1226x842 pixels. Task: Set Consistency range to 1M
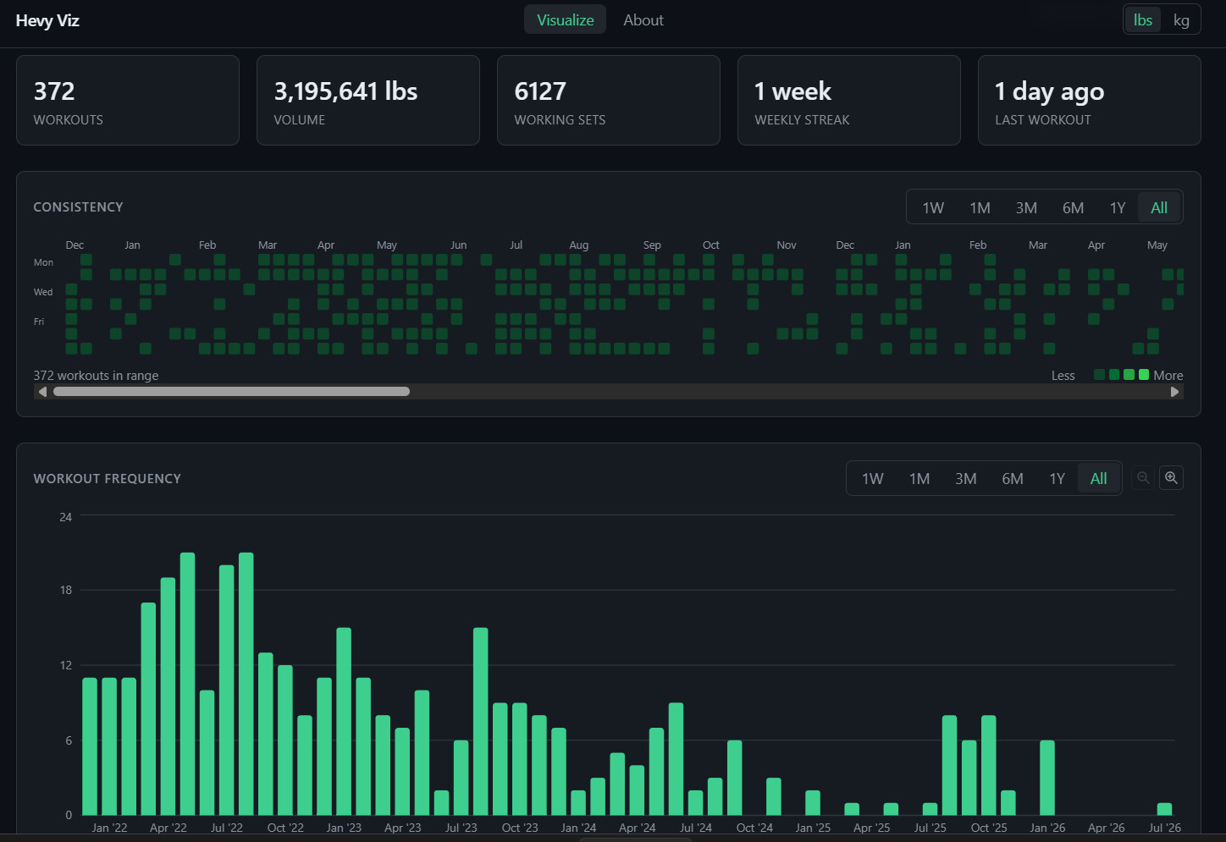click(x=980, y=207)
